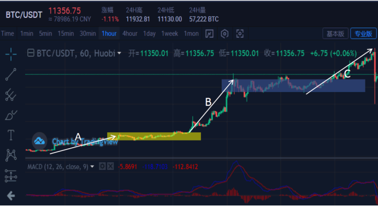This screenshot has height=206, width=378.
Task: Select the Text annotation tool
Action: (x=11, y=135)
